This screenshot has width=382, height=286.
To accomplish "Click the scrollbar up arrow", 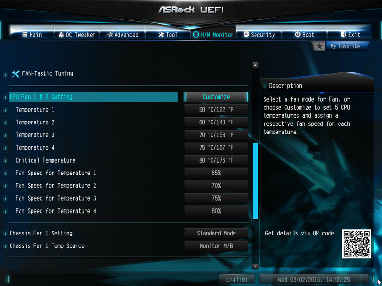I will pyautogui.click(x=255, y=65).
